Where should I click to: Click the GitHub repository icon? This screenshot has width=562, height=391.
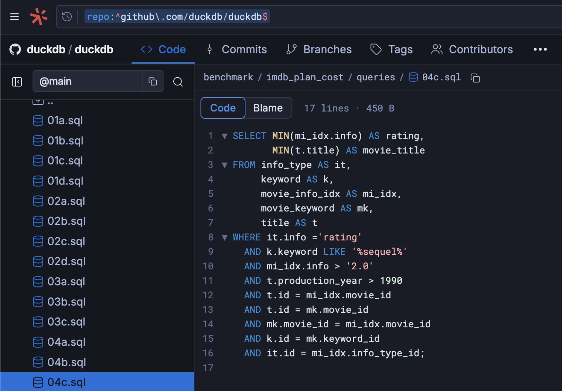click(x=15, y=49)
